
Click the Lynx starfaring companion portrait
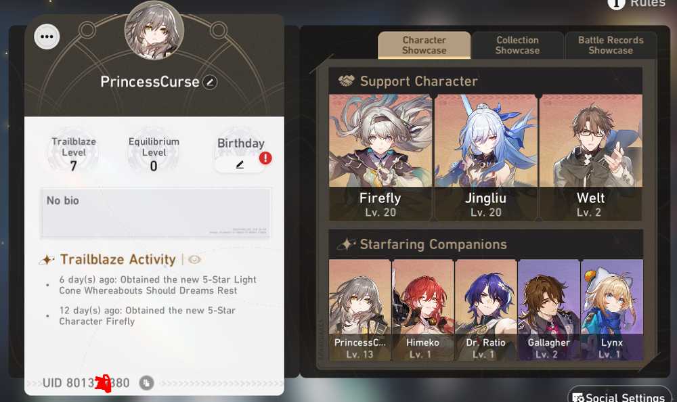coord(612,309)
